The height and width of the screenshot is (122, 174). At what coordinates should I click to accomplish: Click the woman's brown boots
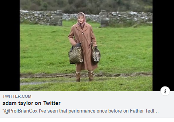coord(85,77)
